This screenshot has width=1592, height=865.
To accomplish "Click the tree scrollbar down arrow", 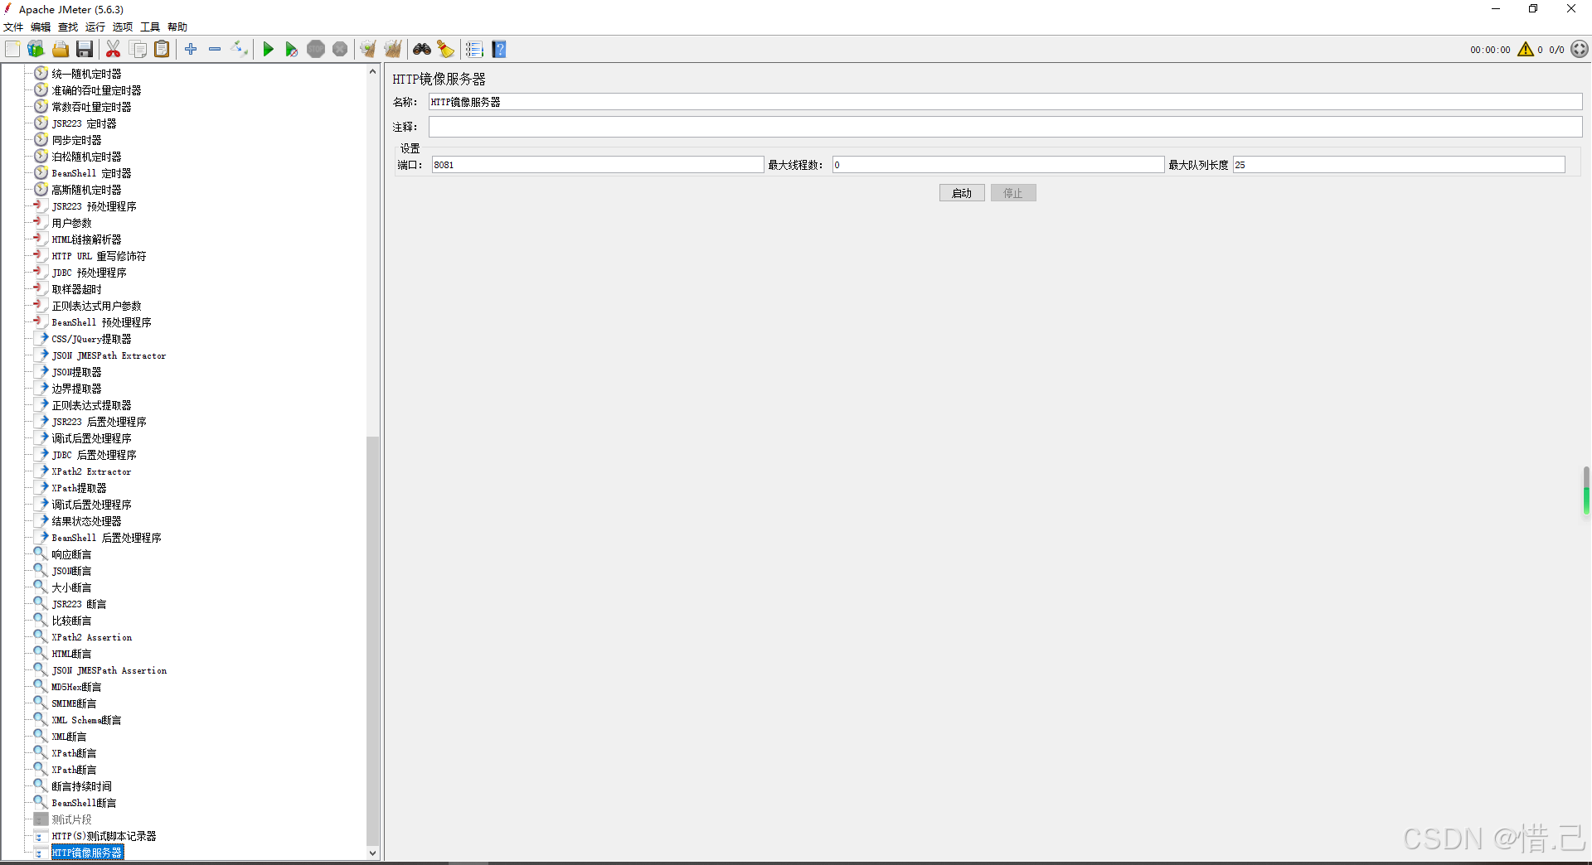I will click(372, 853).
